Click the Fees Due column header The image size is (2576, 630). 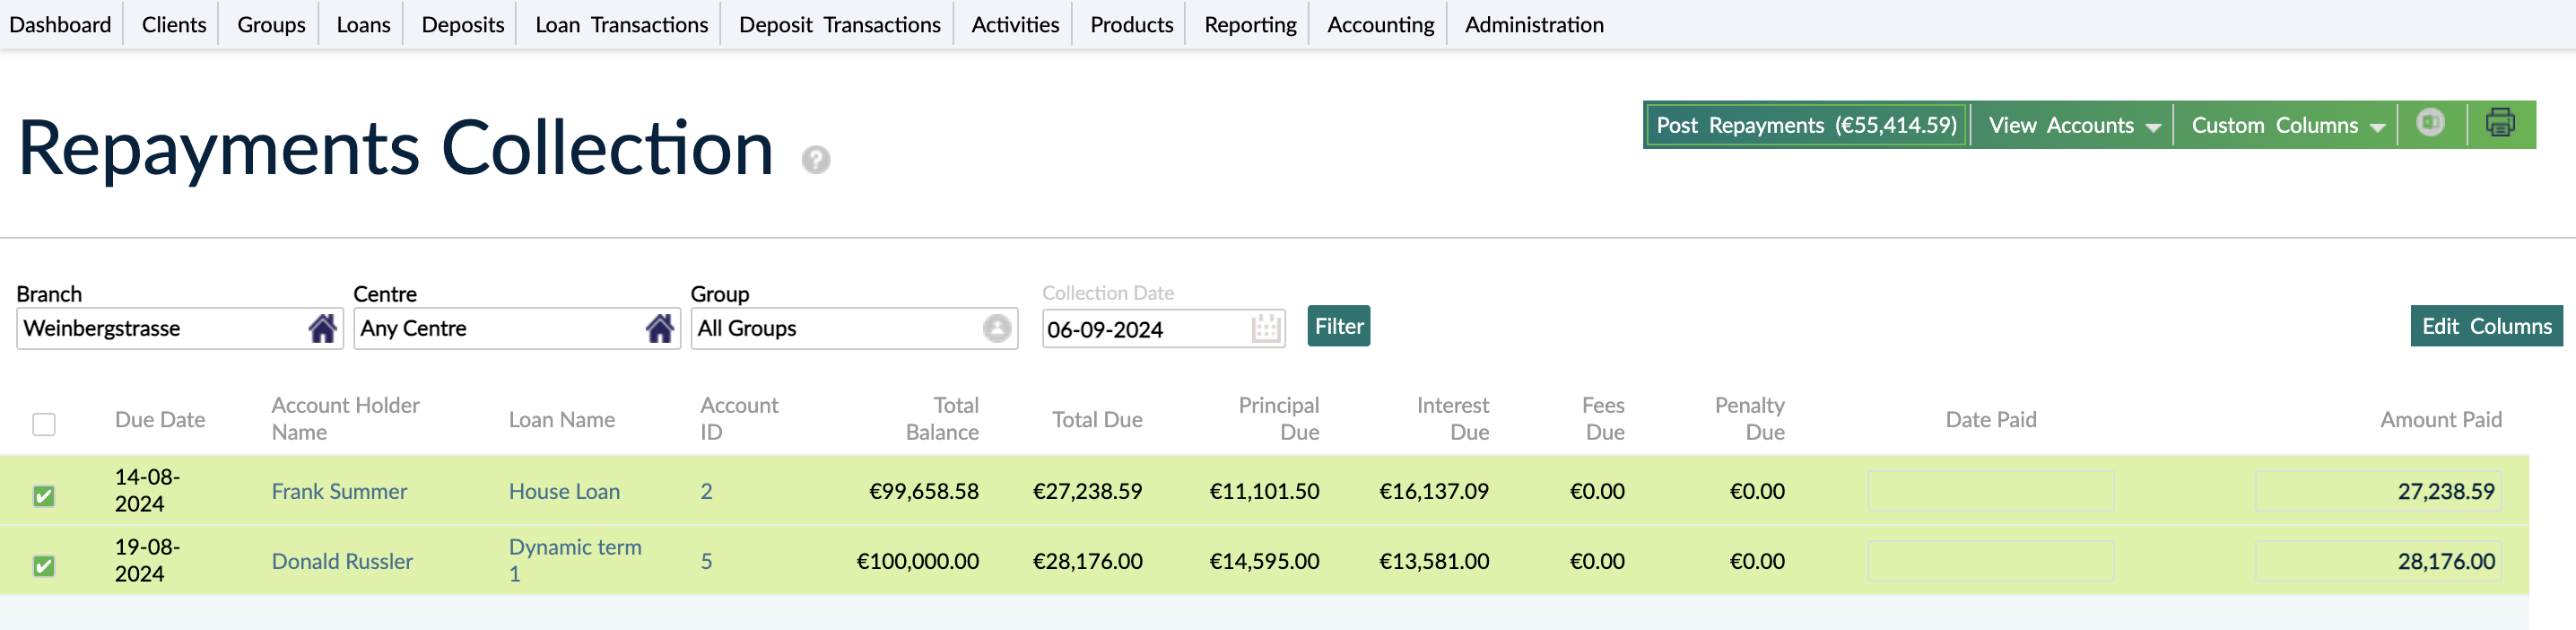click(1603, 419)
